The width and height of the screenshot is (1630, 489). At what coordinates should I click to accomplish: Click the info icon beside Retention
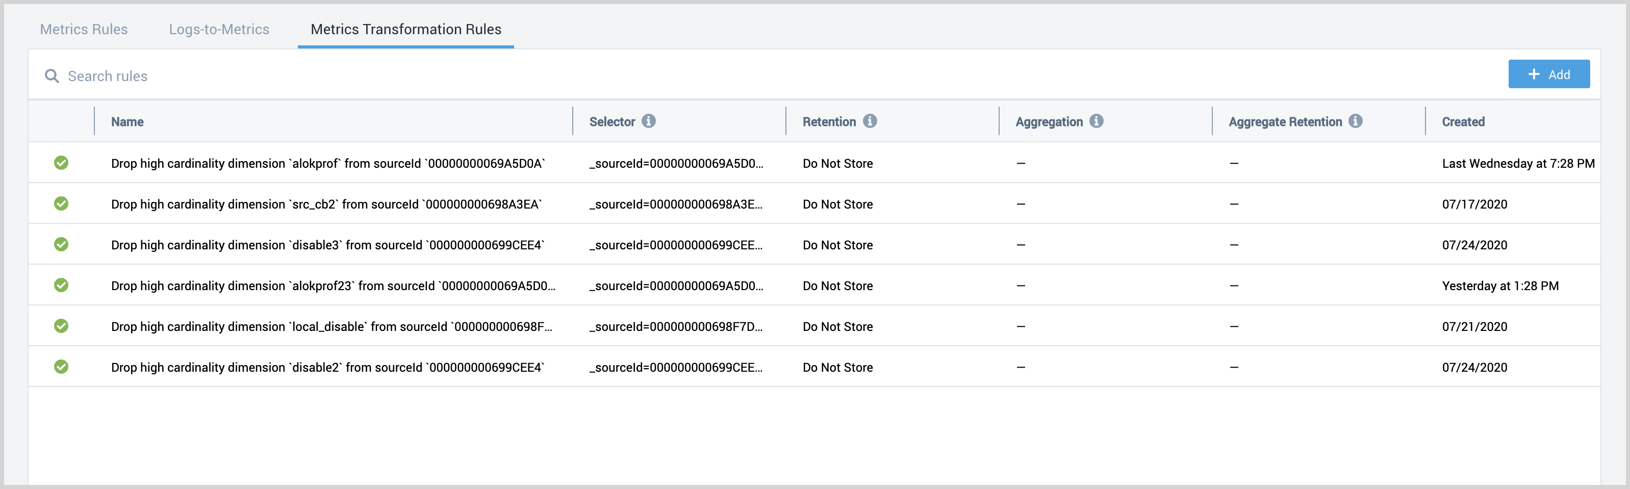pyautogui.click(x=870, y=121)
